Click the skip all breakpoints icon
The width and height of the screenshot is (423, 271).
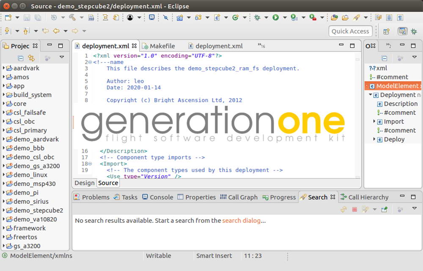[x=166, y=18]
